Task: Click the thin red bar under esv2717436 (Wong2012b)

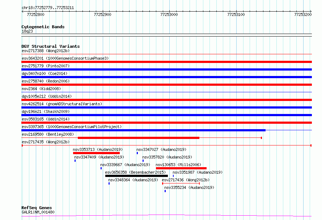Action: click(181, 183)
